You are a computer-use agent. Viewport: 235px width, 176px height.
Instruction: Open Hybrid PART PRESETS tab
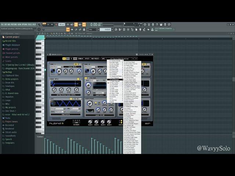point(95,59)
